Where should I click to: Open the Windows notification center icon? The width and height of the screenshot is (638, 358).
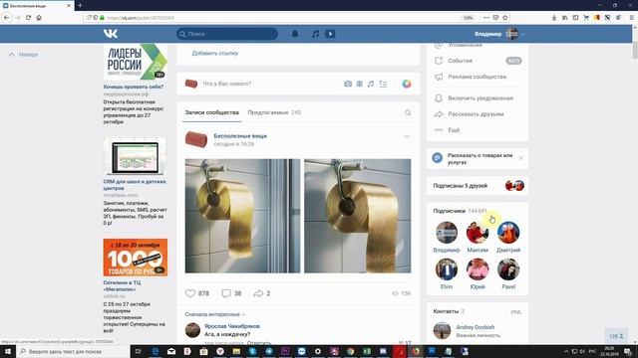(x=628, y=351)
